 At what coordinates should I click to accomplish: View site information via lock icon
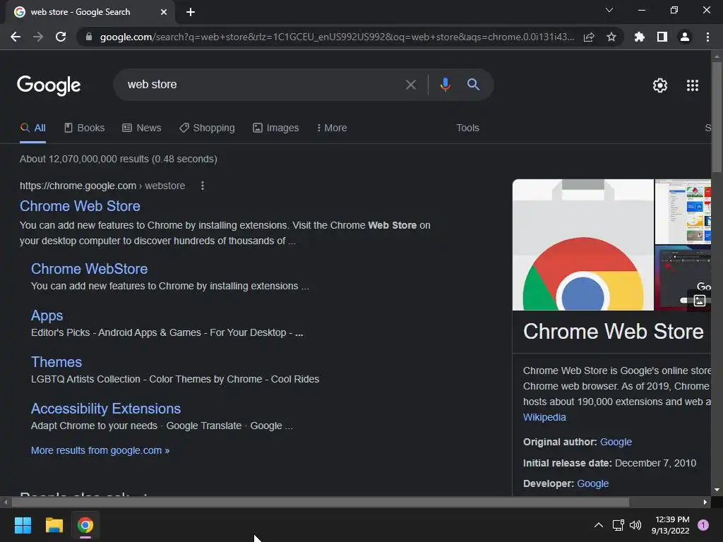point(89,37)
